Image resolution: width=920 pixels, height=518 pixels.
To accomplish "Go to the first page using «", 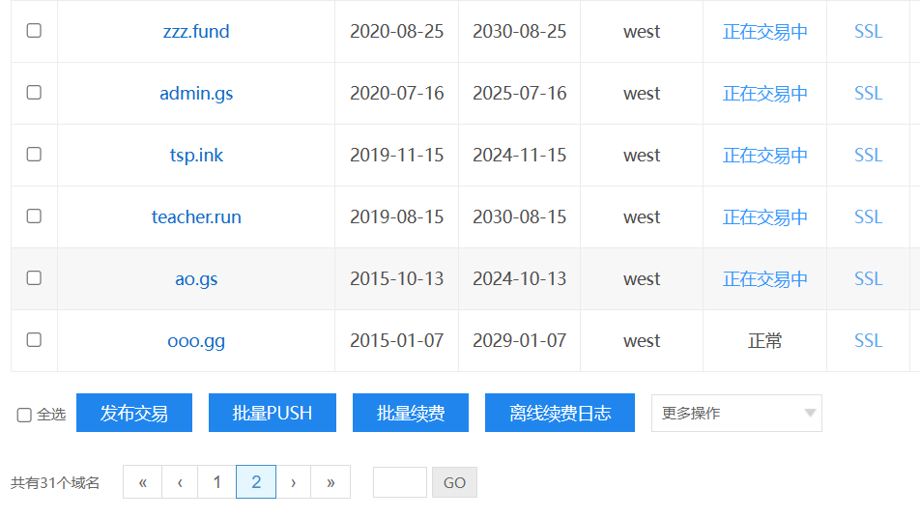I will point(142,482).
